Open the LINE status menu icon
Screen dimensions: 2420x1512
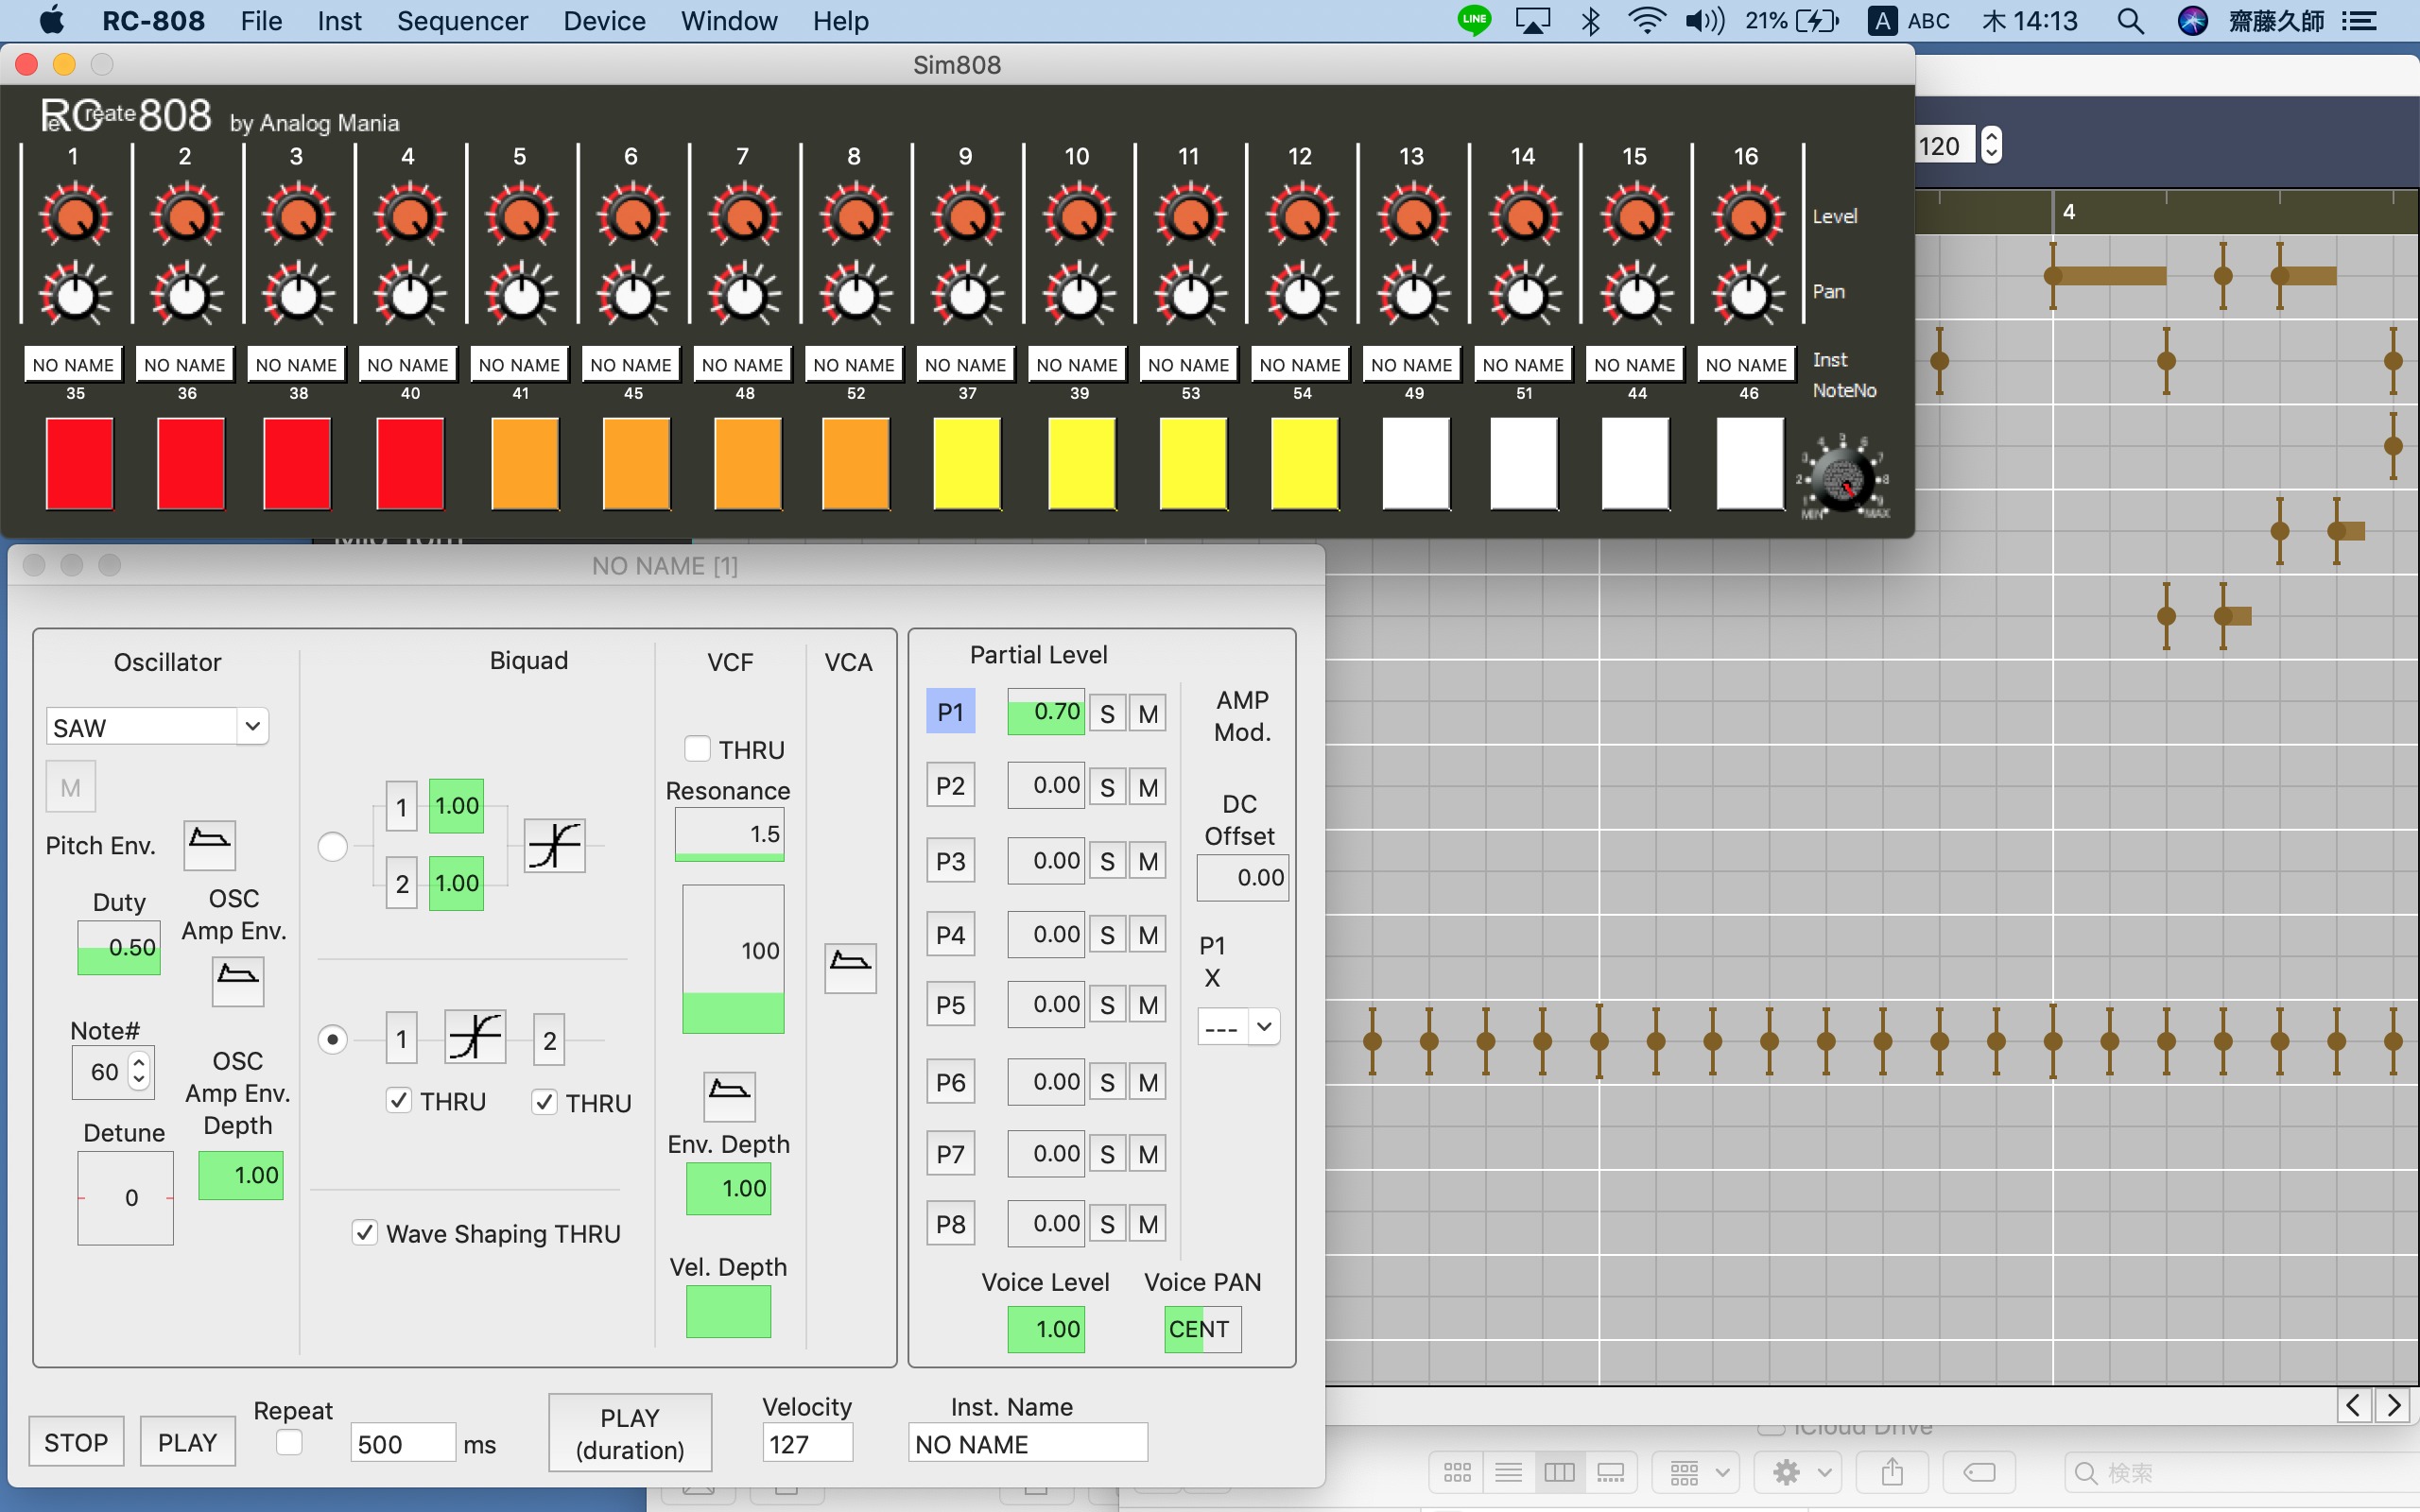1474,20
